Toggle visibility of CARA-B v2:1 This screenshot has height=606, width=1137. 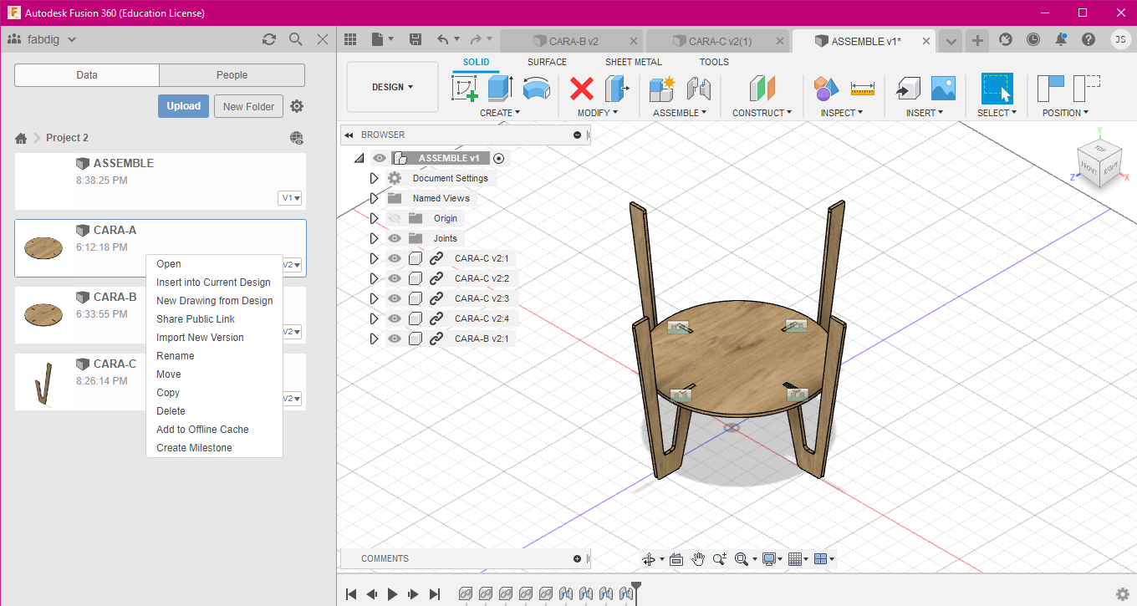tap(395, 339)
